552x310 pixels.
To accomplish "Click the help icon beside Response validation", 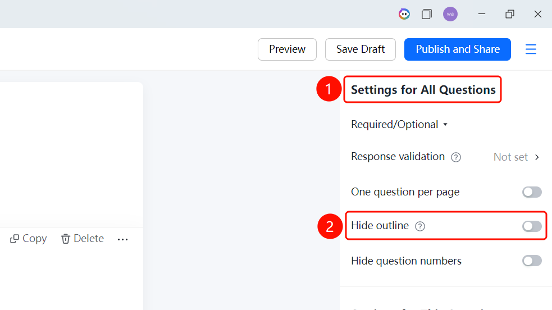I will pos(456,157).
